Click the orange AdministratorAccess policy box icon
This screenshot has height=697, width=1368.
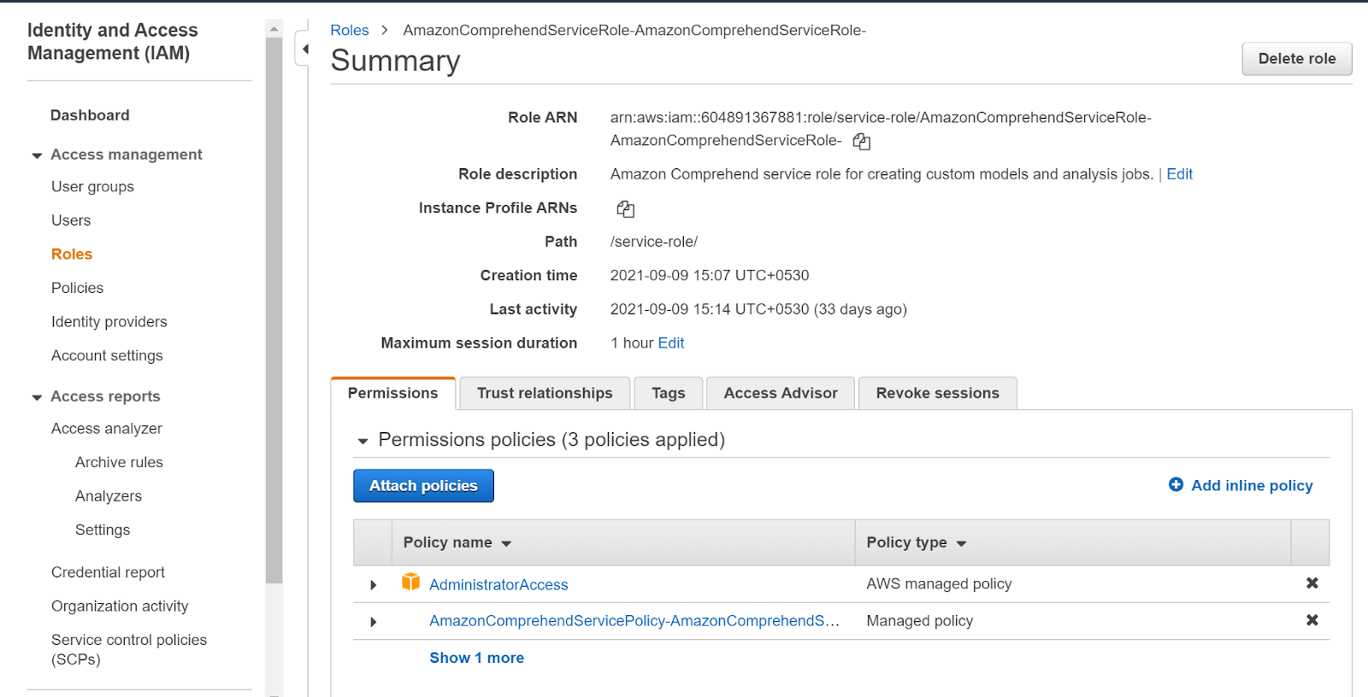click(x=410, y=583)
